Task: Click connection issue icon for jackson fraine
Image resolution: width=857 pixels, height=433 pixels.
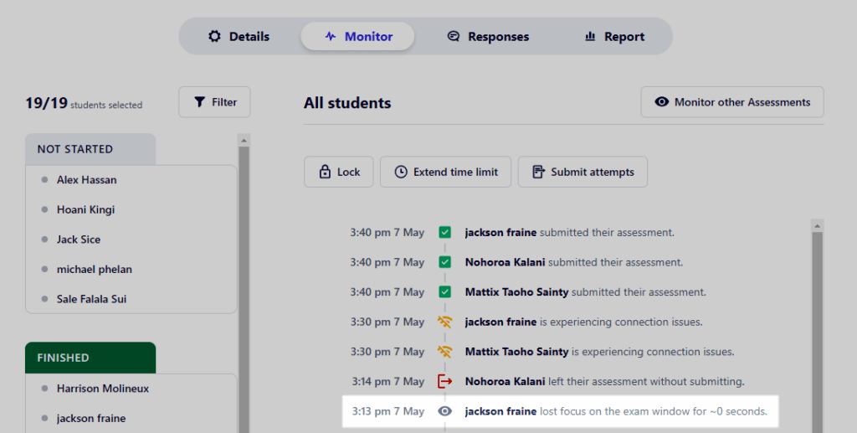Action: (445, 322)
